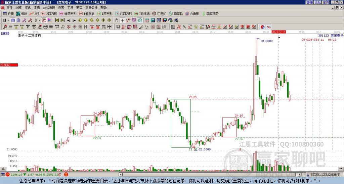Switch to the K线 chart view
The image size is (344, 184).
pyautogui.click(x=34, y=13)
